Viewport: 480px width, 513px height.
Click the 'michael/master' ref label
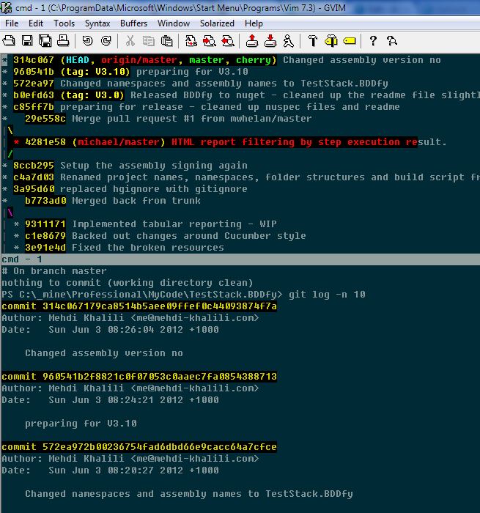coord(119,142)
